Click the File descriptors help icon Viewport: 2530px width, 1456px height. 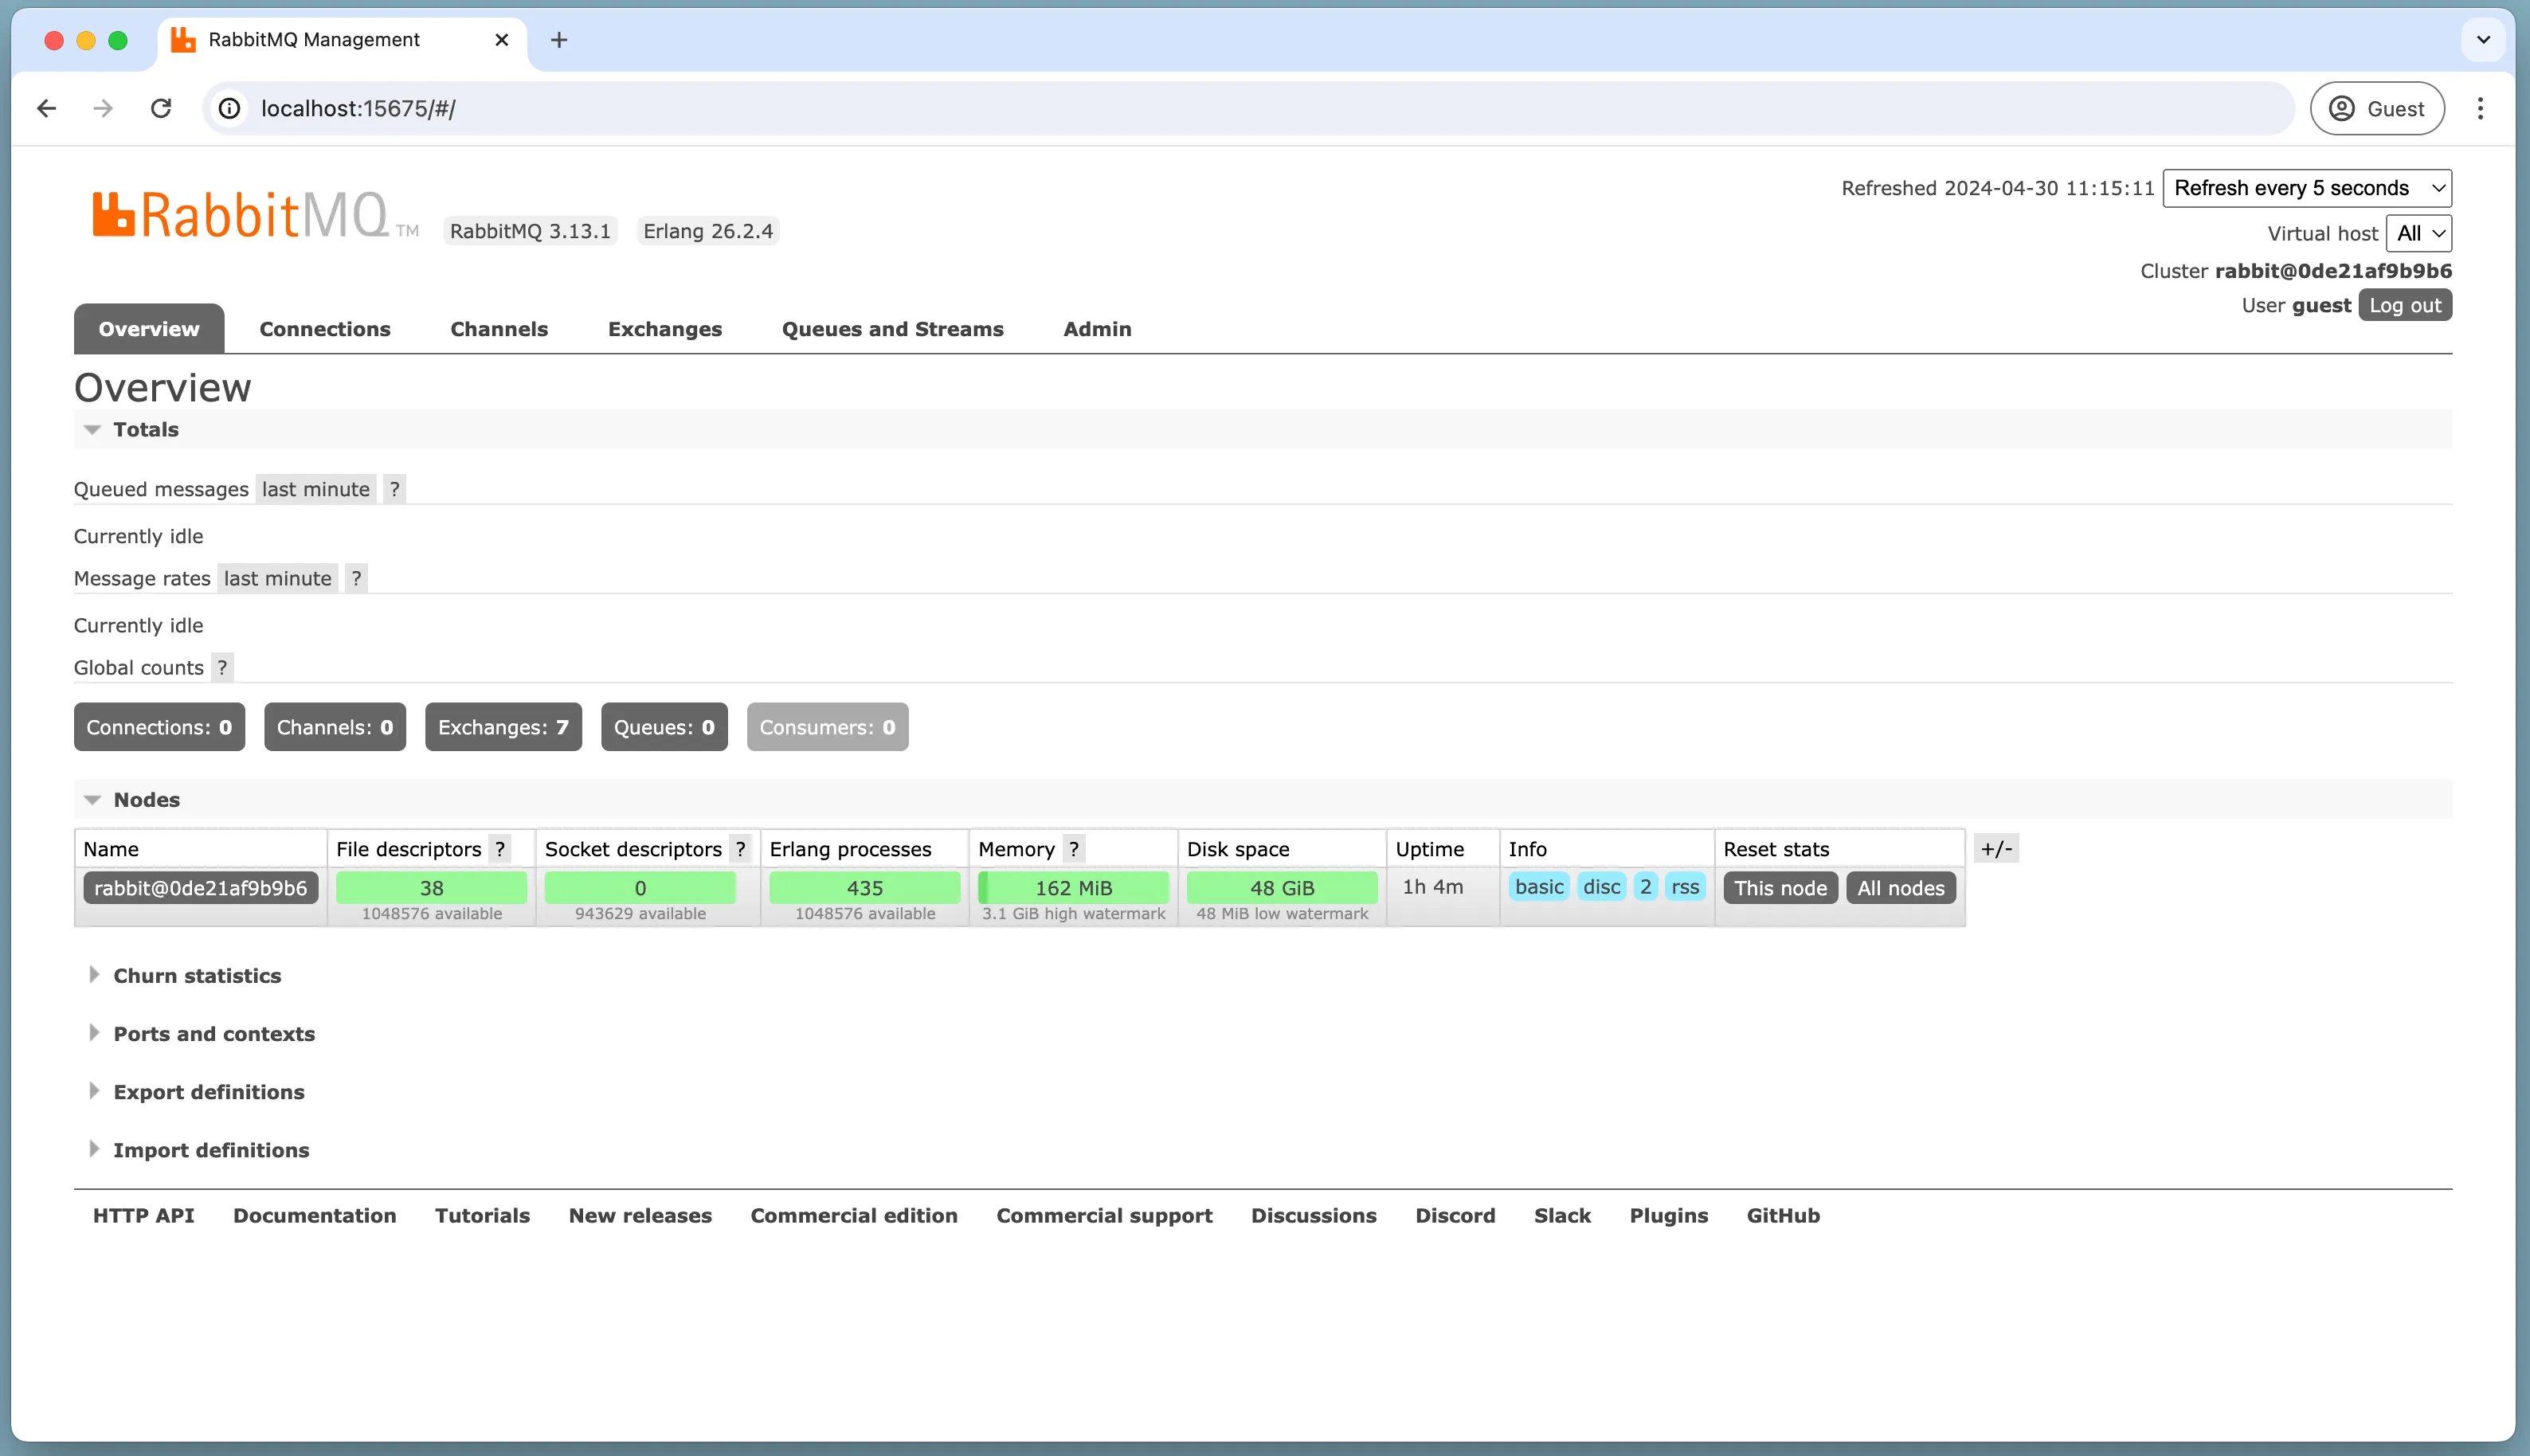tap(500, 849)
